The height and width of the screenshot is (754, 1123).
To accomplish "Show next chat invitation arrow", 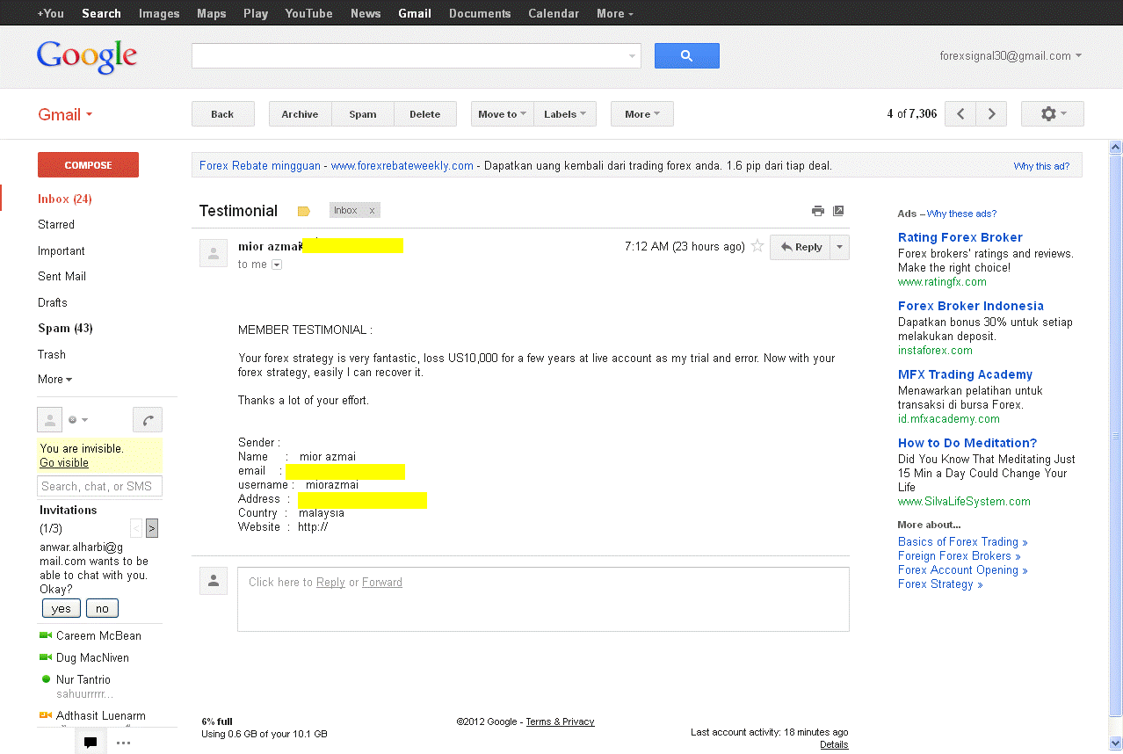I will (x=152, y=528).
